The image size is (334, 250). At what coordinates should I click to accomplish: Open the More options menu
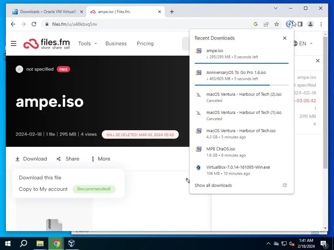(x=101, y=159)
